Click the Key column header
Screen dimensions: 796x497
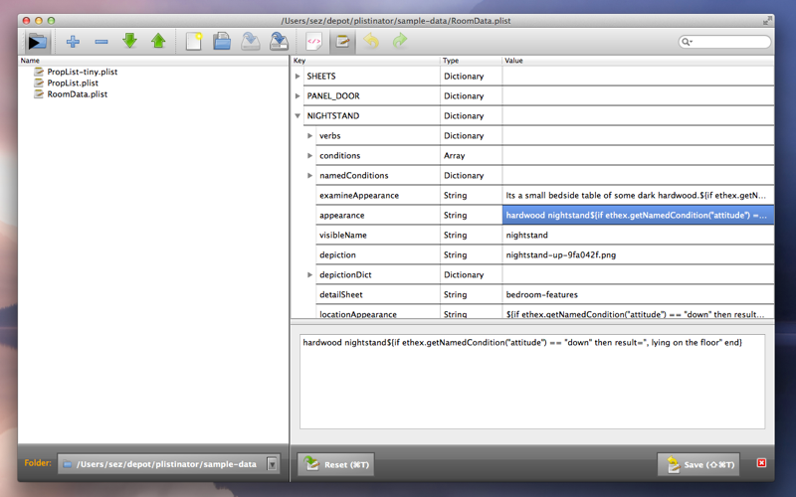click(365, 61)
